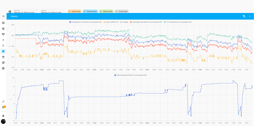Click the History page title

[14, 17]
